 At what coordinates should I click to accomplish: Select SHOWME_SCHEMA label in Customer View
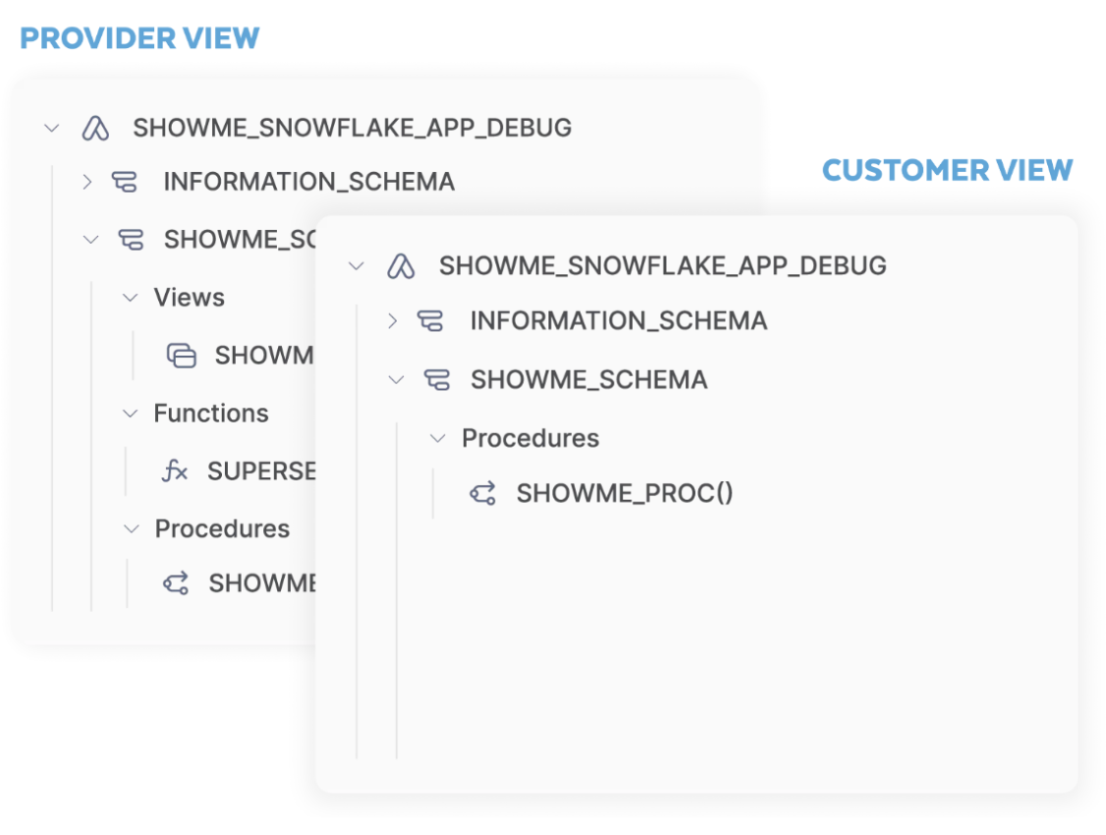[589, 380]
